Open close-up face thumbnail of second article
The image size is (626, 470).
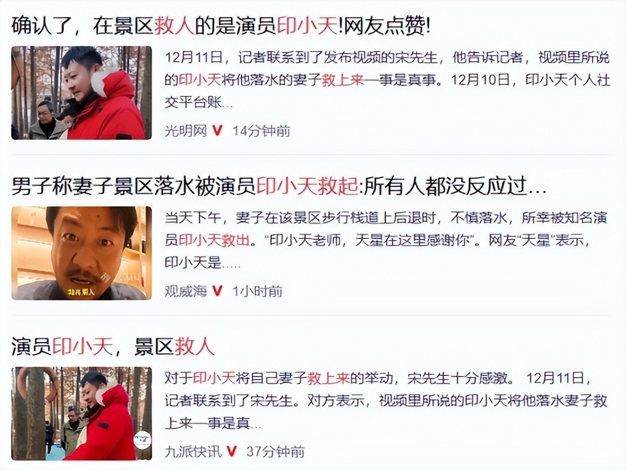82,253
